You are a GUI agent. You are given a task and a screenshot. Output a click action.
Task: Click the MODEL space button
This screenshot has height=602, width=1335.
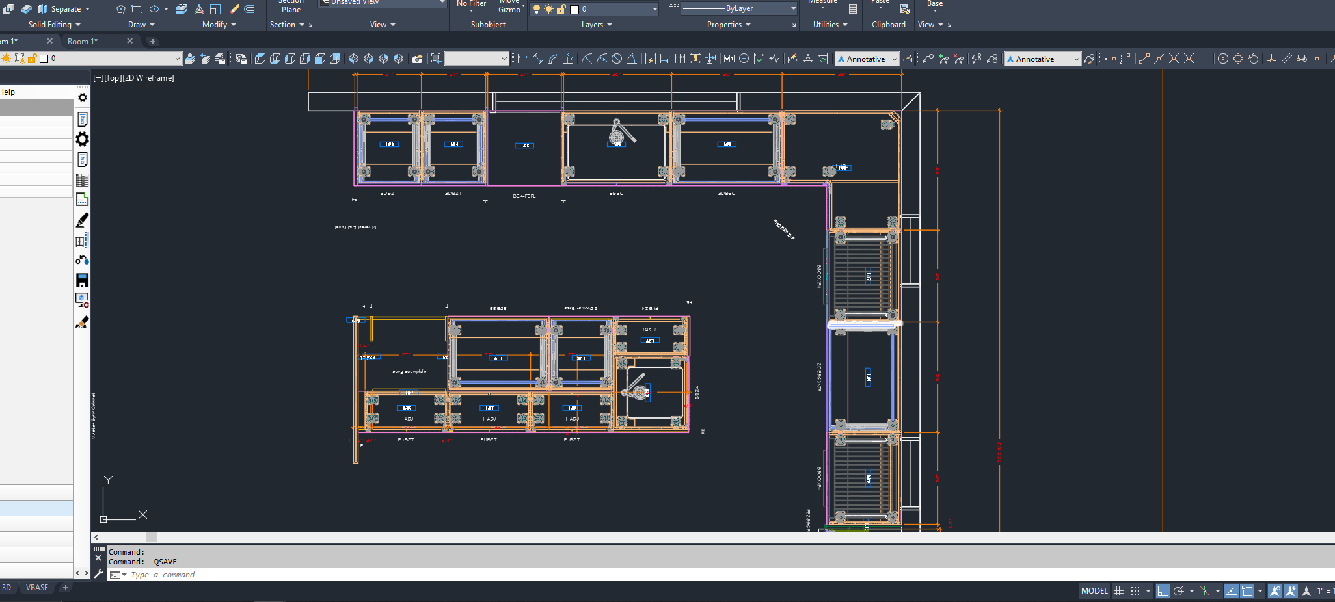(x=1094, y=591)
